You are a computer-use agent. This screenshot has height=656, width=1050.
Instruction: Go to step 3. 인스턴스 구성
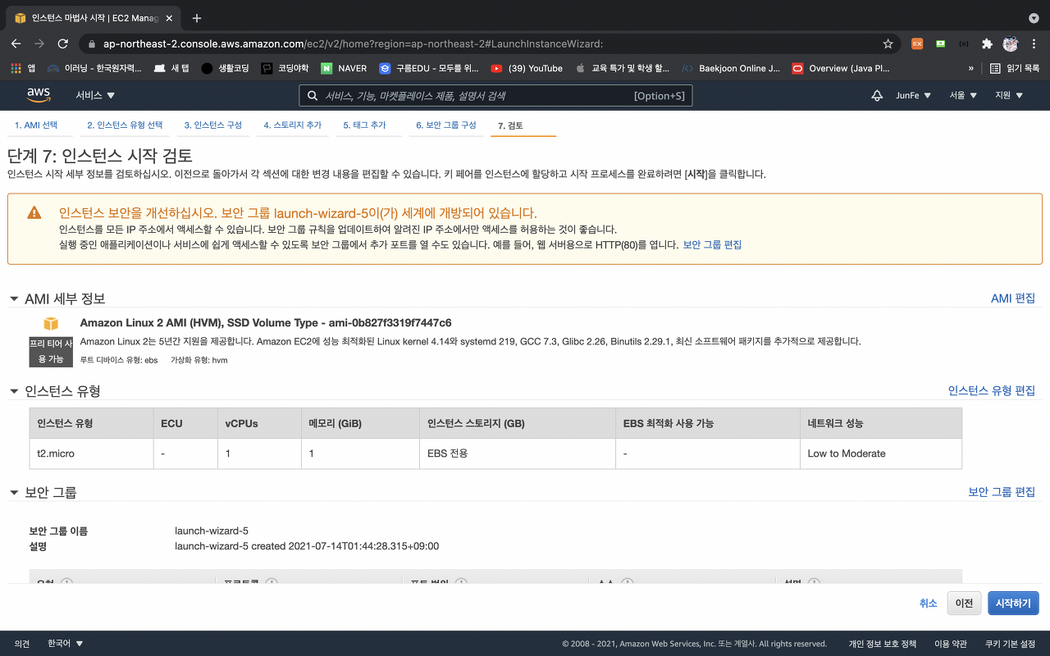213,125
